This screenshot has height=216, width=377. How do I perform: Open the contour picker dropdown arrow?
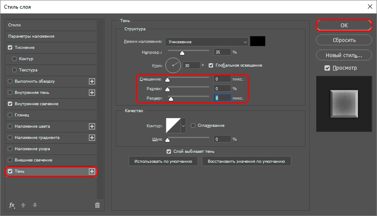coord(183,126)
